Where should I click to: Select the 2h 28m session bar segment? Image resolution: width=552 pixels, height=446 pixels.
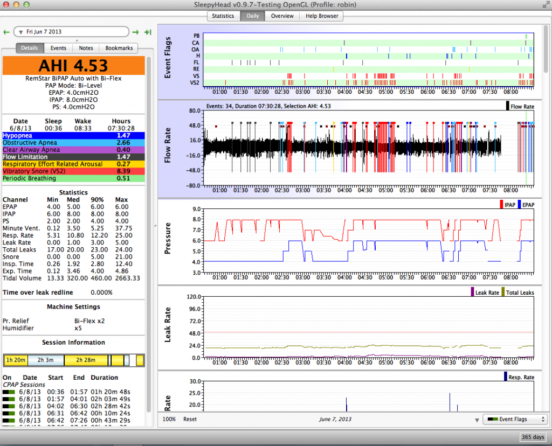tap(85, 360)
